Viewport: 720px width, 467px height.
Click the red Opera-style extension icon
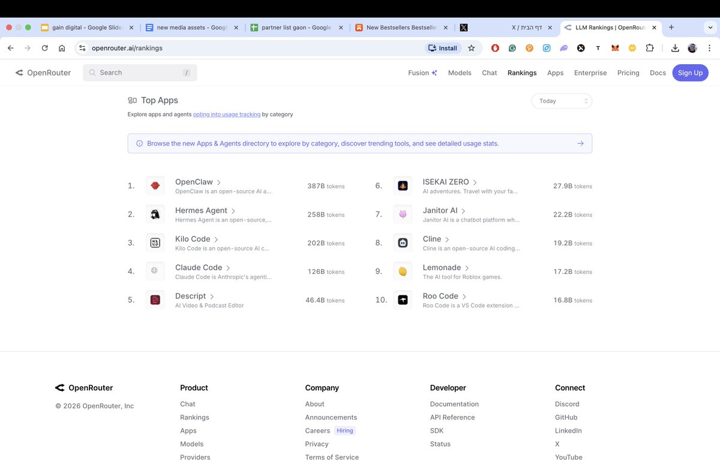[495, 48]
